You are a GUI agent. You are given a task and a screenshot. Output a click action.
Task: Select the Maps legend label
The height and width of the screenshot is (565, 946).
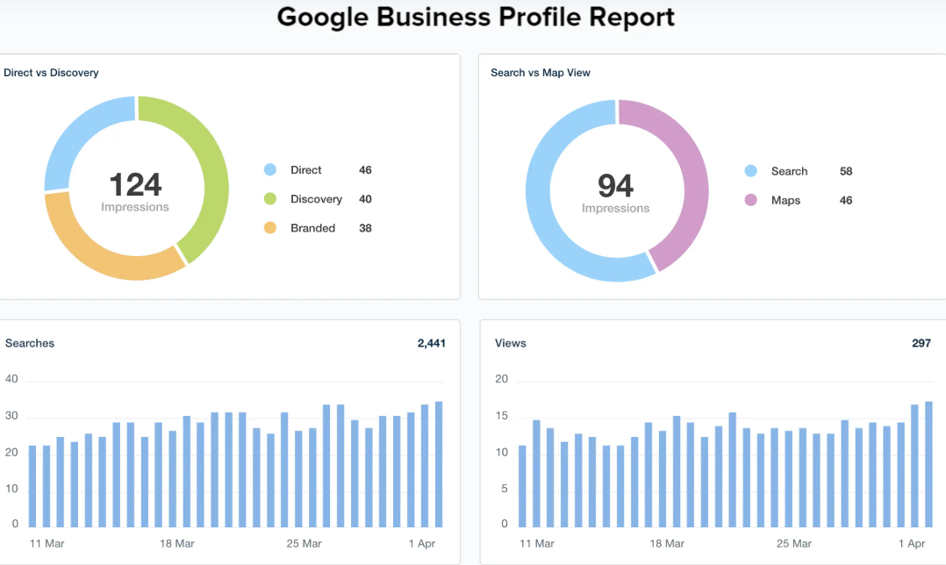point(785,200)
